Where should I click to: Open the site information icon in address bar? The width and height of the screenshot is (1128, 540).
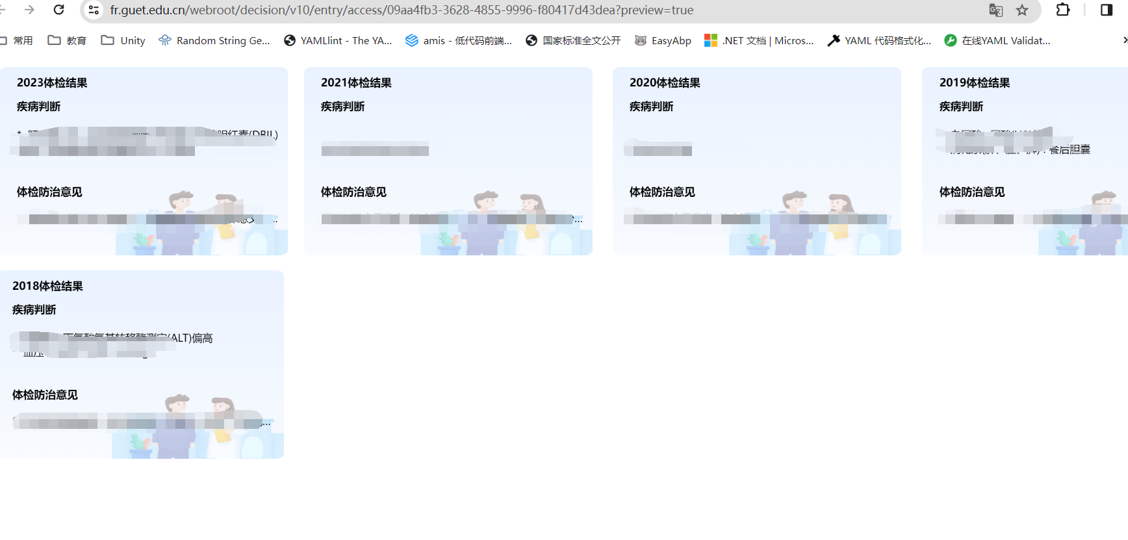pyautogui.click(x=94, y=10)
